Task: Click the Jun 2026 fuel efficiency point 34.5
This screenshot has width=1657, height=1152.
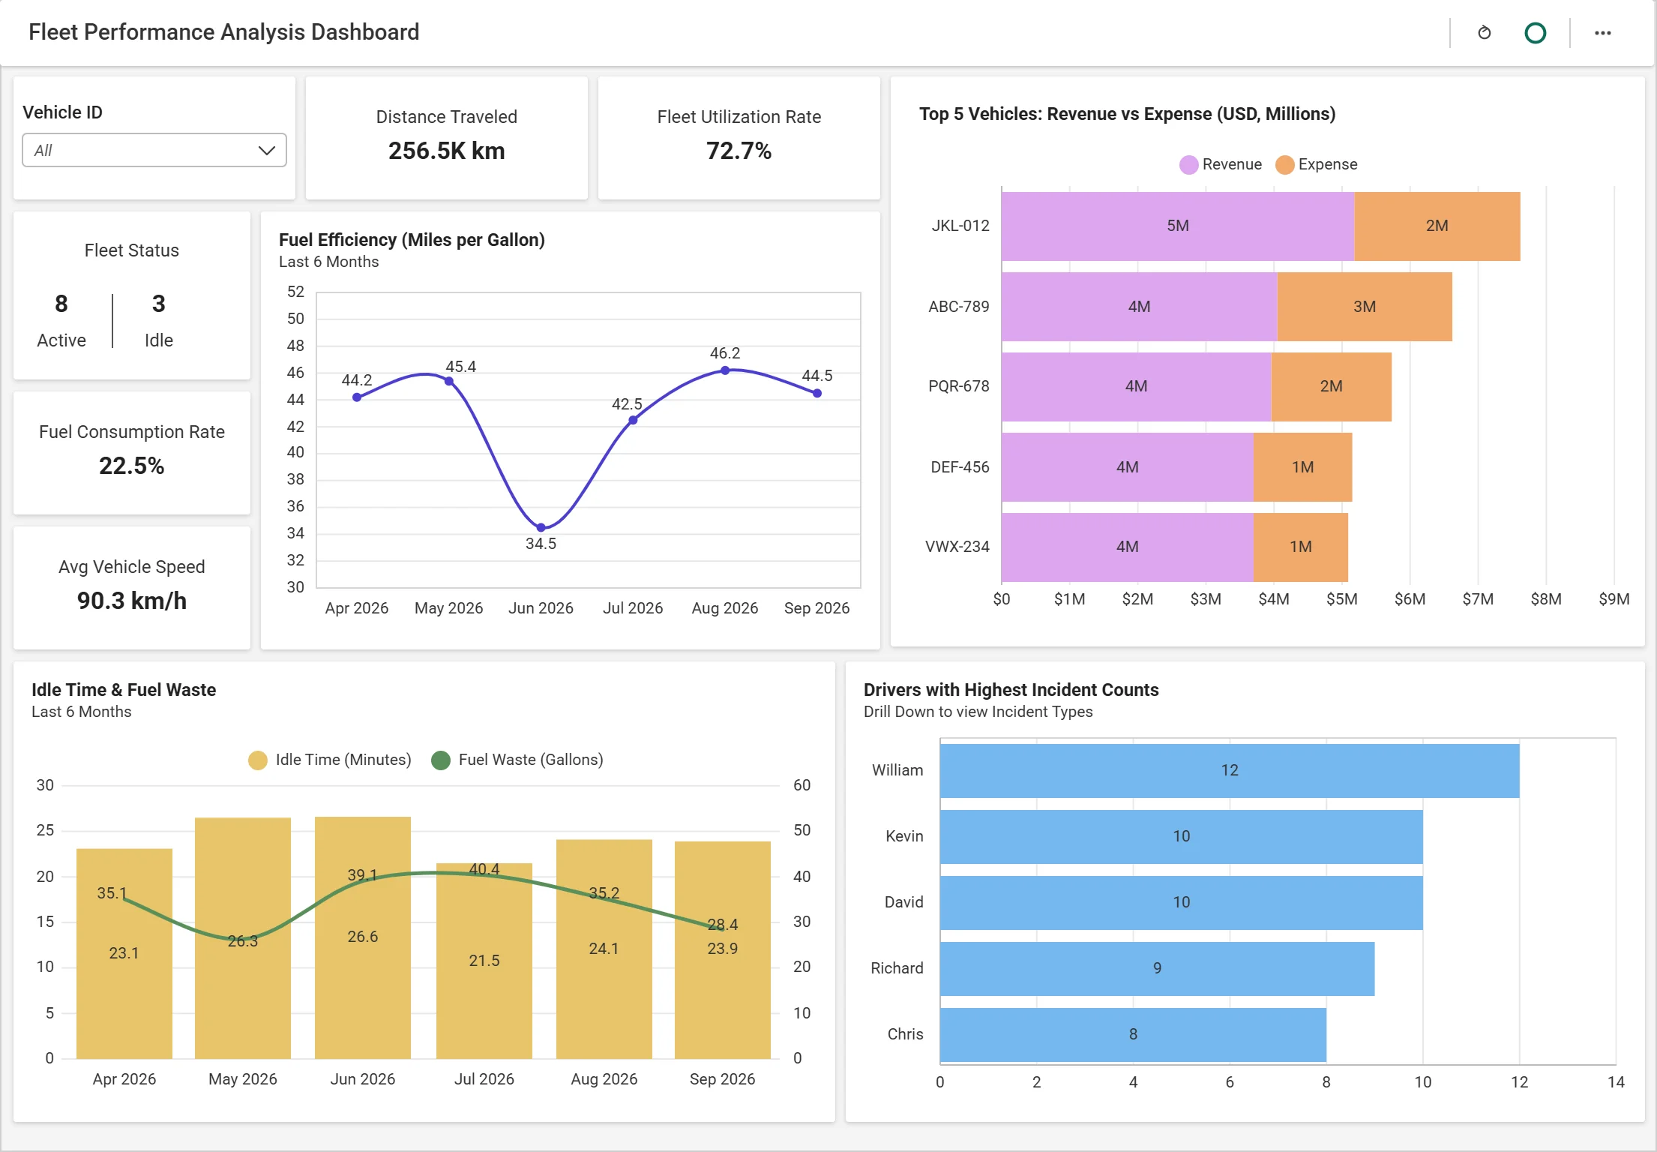Action: pos(541,528)
